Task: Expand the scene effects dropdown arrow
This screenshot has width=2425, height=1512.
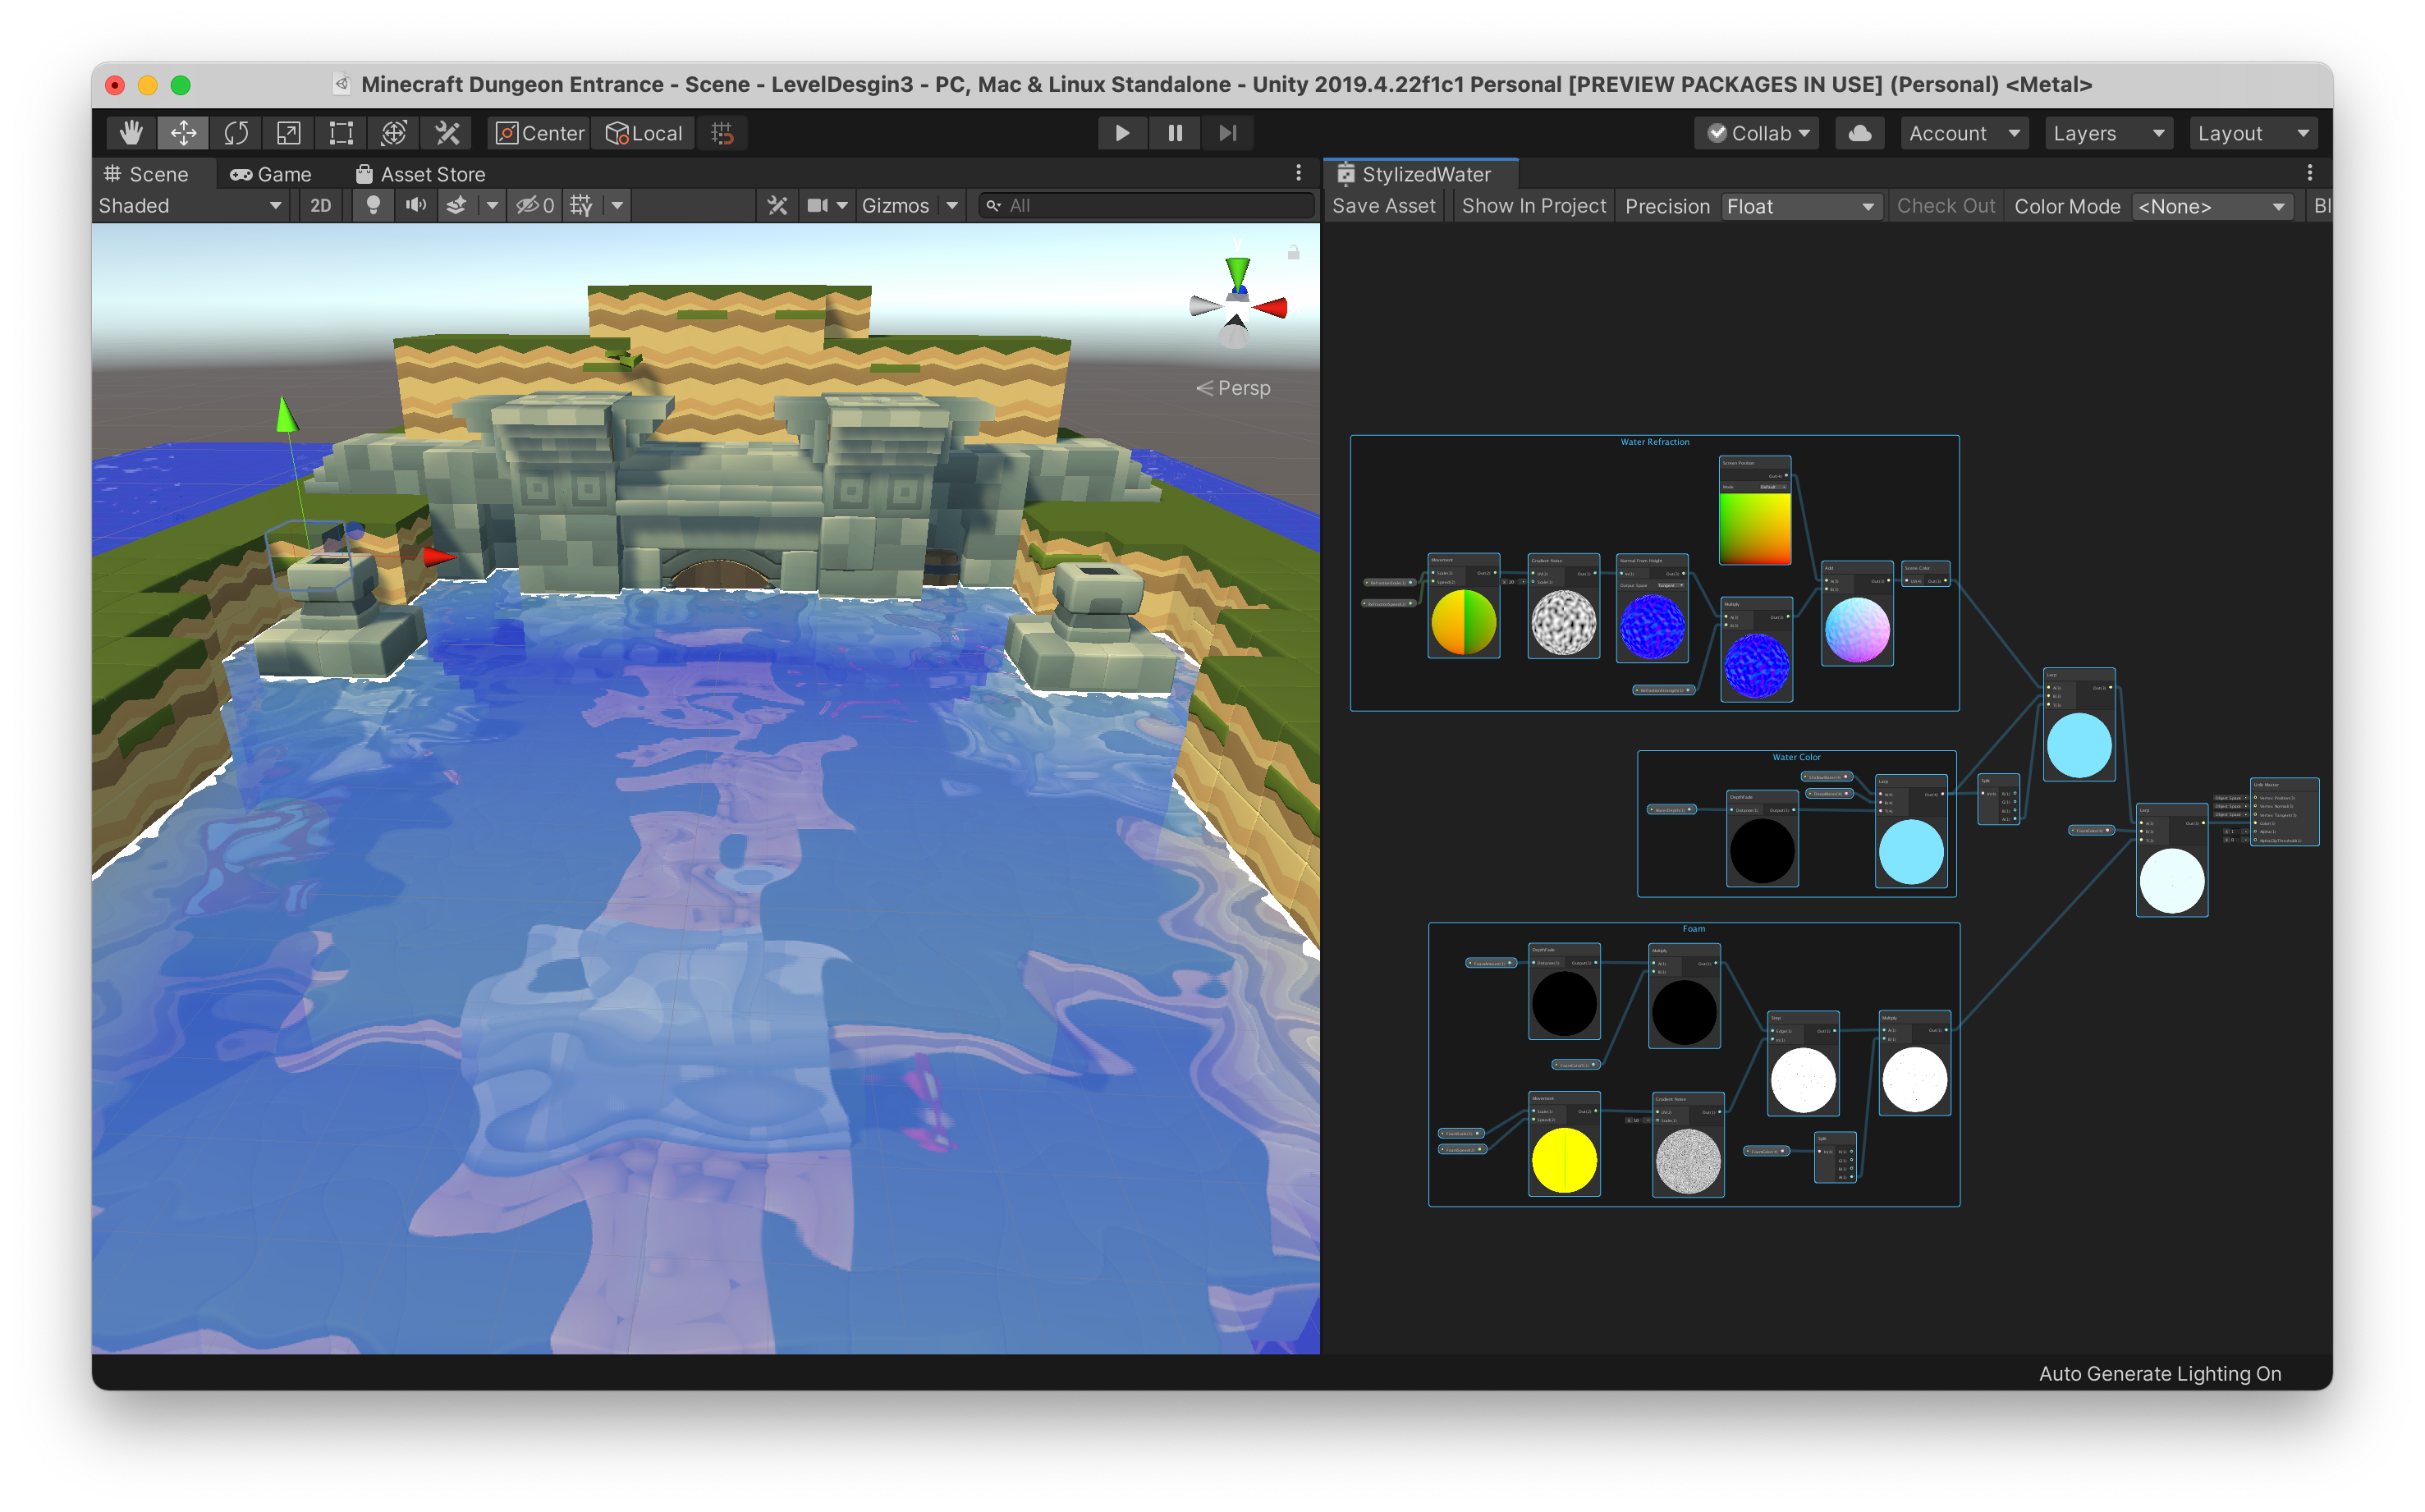Action: point(492,205)
